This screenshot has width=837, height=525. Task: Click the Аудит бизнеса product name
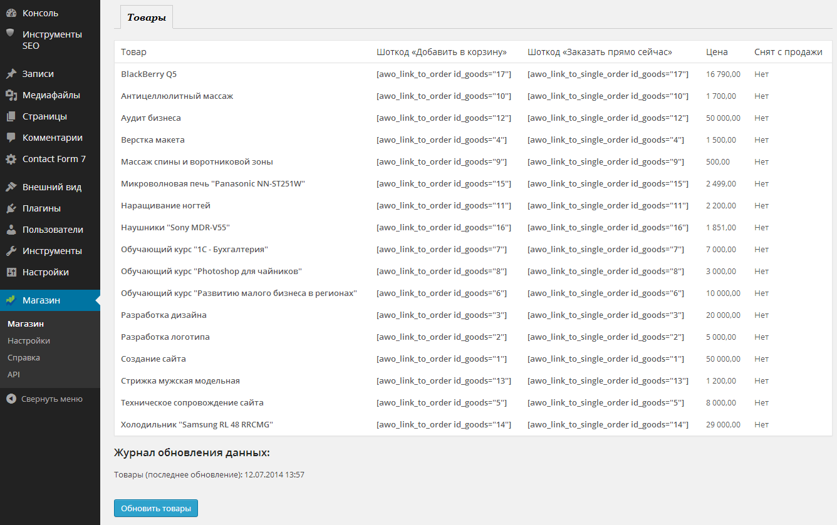click(151, 118)
